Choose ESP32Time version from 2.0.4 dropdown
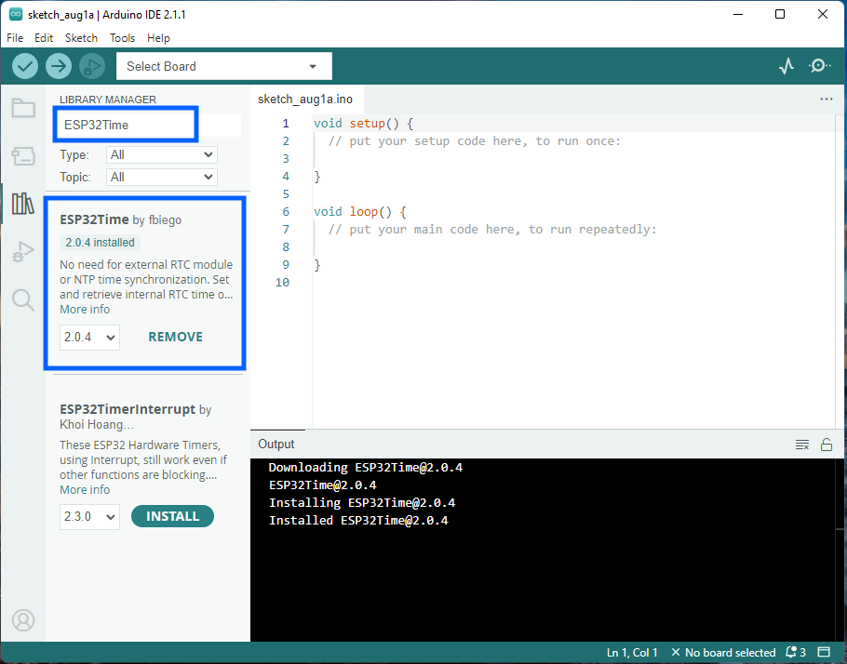This screenshot has height=664, width=847. (x=90, y=338)
